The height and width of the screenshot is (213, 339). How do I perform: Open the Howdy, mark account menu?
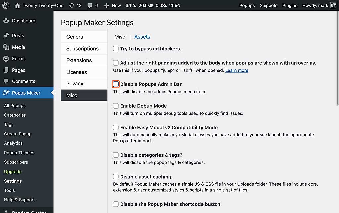[319, 5]
